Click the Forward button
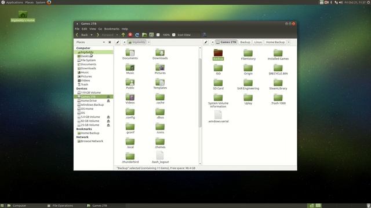The height and width of the screenshot is (208, 371). (x=106, y=35)
